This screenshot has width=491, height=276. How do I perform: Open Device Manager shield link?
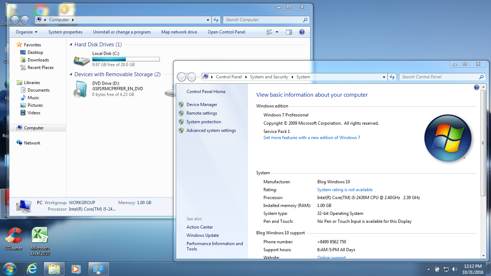[202, 105]
